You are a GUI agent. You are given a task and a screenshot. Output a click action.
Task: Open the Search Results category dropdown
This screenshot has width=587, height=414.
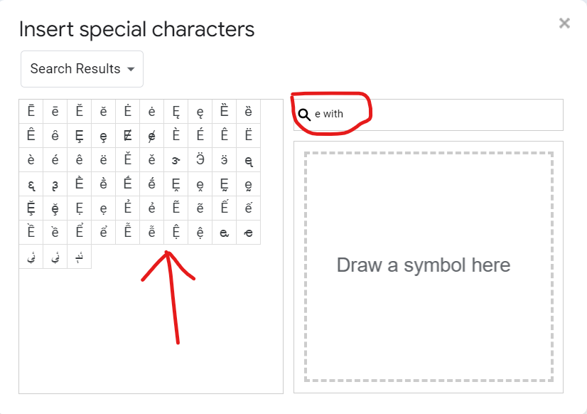coord(82,69)
